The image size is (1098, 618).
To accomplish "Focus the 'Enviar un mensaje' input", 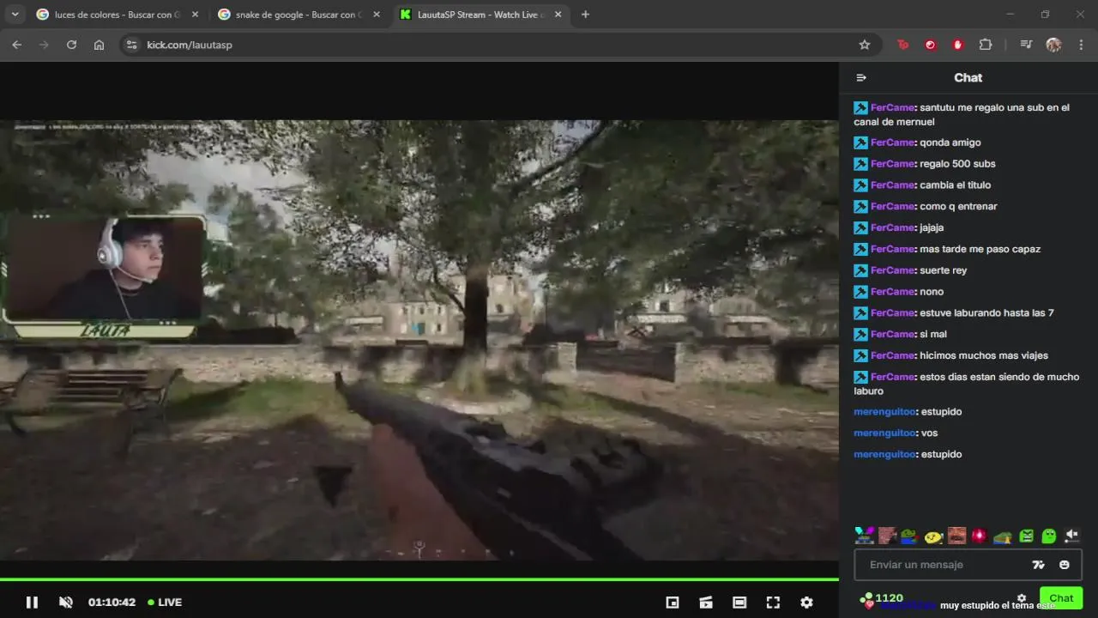I will [944, 565].
